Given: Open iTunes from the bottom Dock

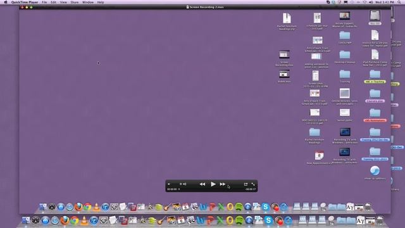Looking at the screenshot, I should tap(94, 220).
